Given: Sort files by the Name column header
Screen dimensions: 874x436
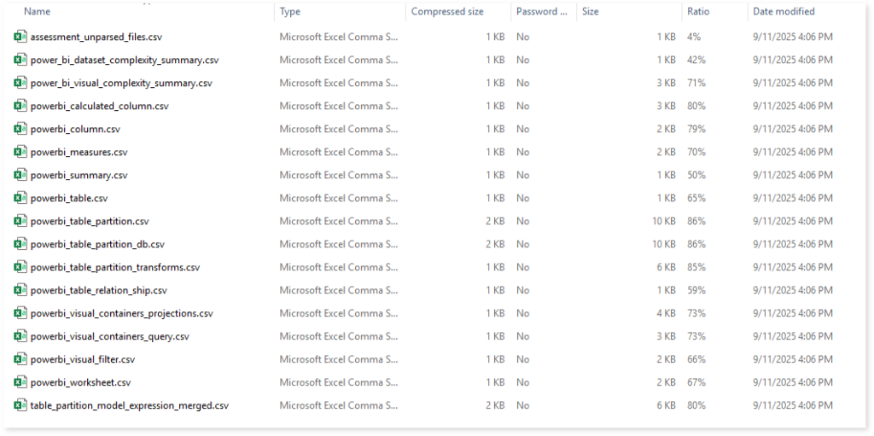Looking at the screenshot, I should click(37, 11).
